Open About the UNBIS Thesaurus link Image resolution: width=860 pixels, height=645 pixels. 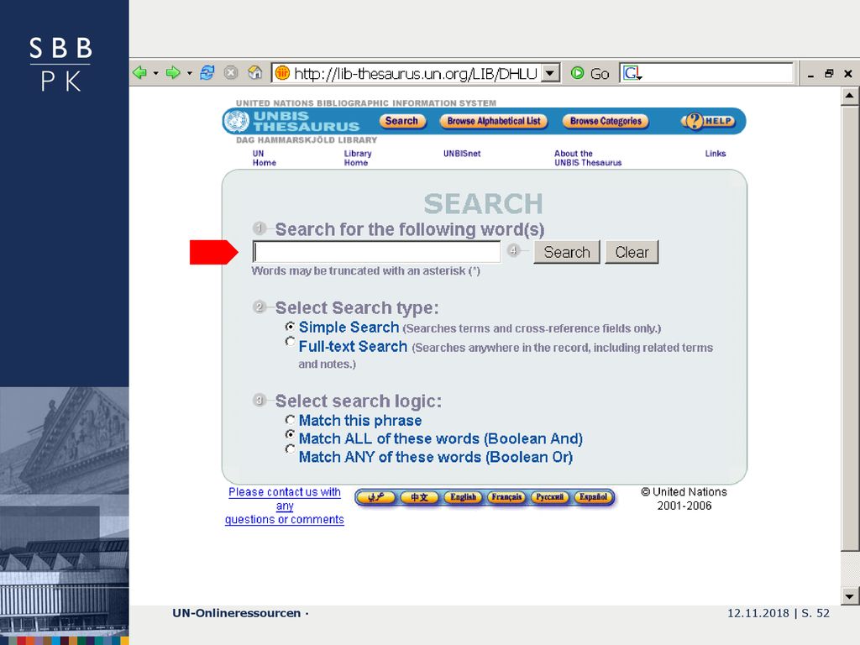coord(588,158)
